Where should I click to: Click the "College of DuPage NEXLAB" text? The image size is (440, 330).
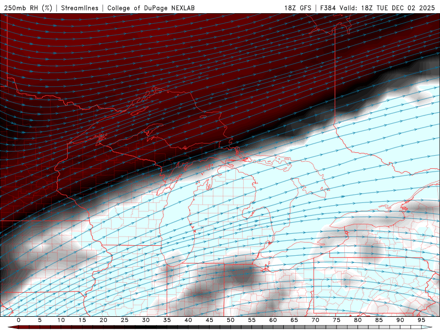coord(151,8)
